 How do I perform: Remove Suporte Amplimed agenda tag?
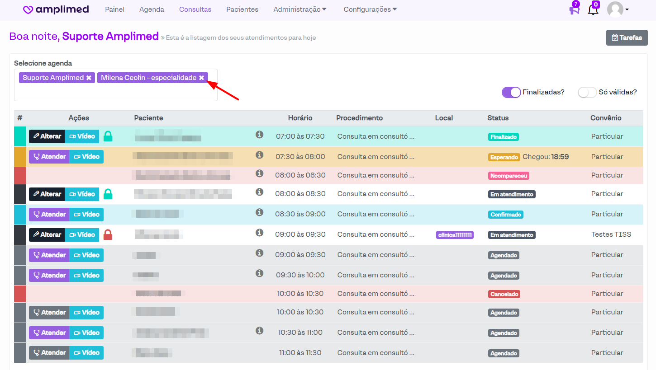pos(89,78)
